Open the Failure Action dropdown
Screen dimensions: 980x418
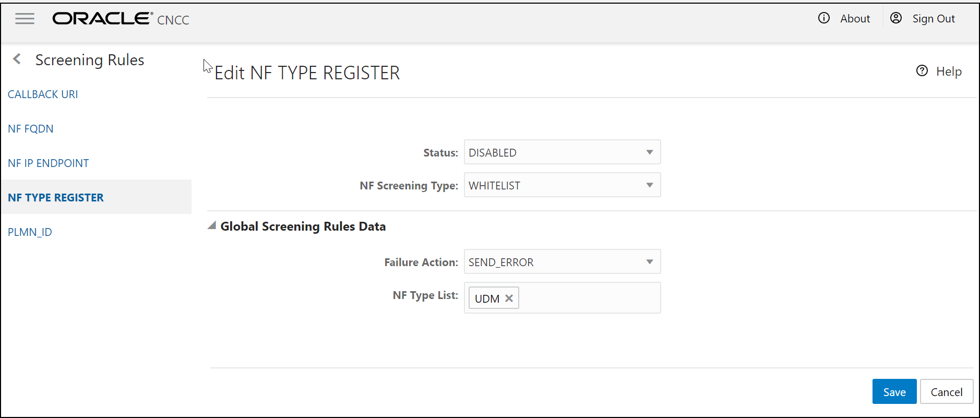tap(562, 262)
